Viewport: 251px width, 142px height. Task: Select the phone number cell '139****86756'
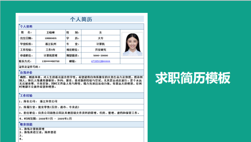[x=51, y=61]
